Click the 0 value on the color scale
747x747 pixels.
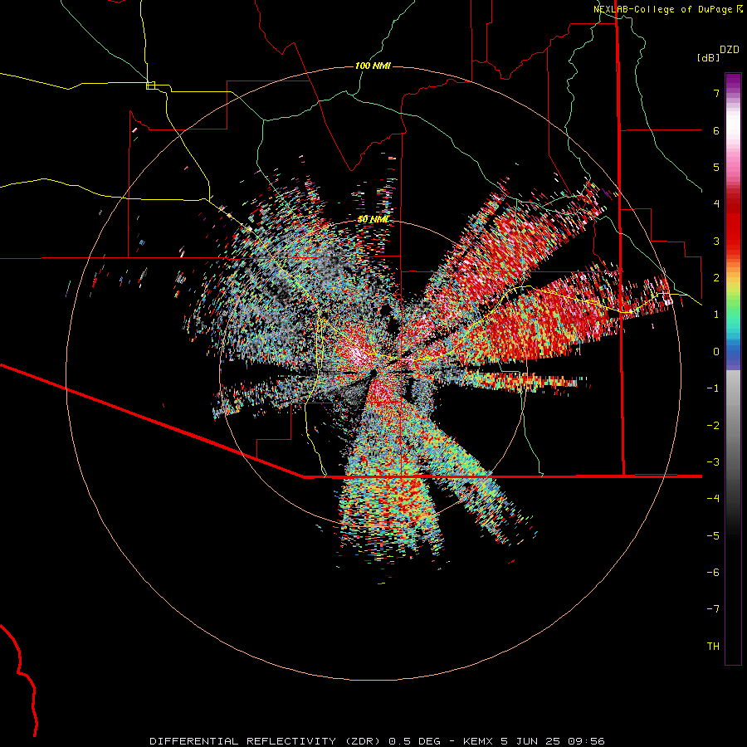pyautogui.click(x=716, y=352)
